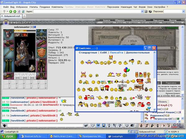Screen dimensions: 186x139
Task: Click the calculator icon right of address field
Action: coord(146,11)
